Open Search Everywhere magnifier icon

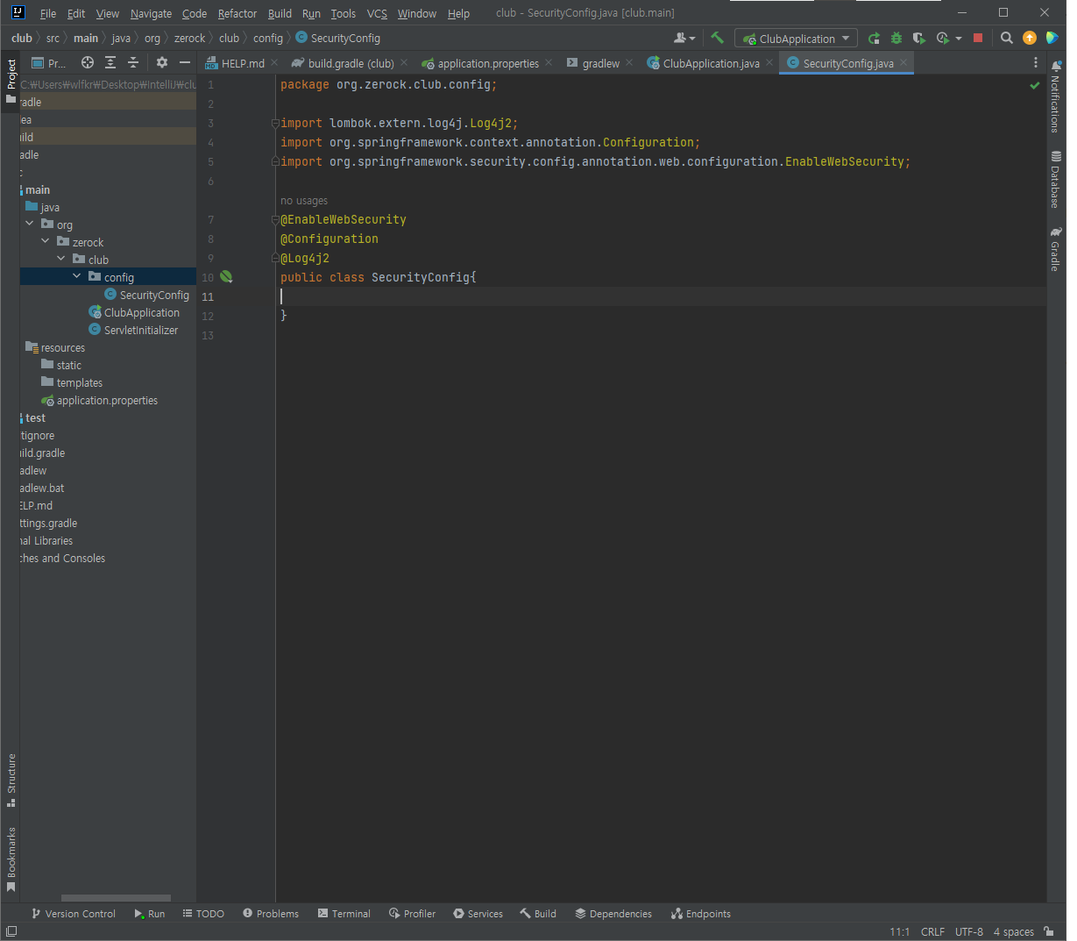tap(1007, 38)
